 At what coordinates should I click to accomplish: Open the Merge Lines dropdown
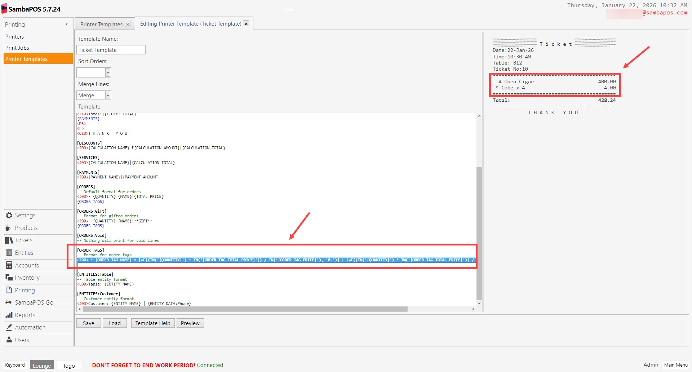tap(107, 95)
